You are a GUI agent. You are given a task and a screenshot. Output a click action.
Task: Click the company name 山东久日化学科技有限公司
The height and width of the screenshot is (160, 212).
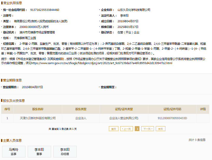point(134,10)
